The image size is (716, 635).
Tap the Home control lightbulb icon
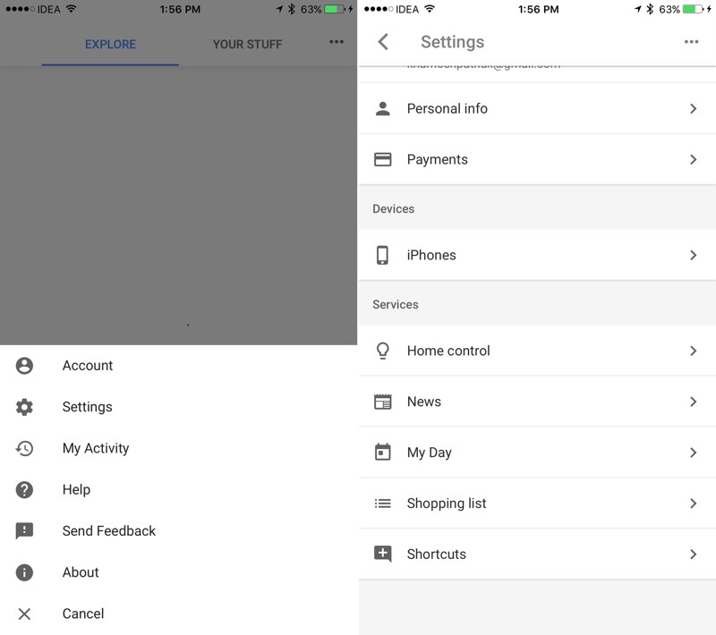(383, 351)
